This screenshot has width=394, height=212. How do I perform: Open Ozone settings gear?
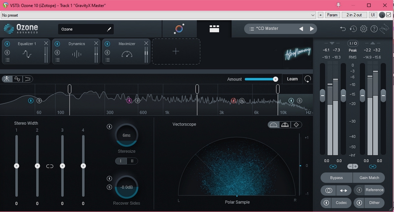pos(363,29)
